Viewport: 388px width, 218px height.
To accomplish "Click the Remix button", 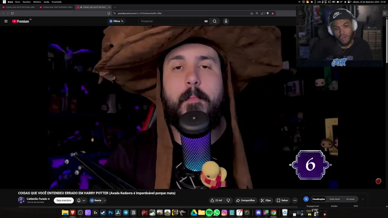I will tap(96, 200).
